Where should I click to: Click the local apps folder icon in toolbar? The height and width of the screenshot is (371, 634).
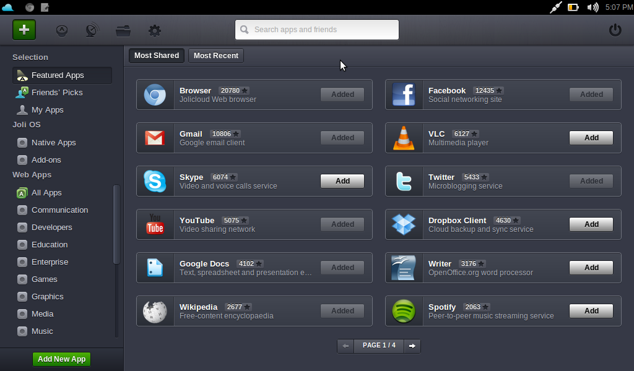pos(123,30)
